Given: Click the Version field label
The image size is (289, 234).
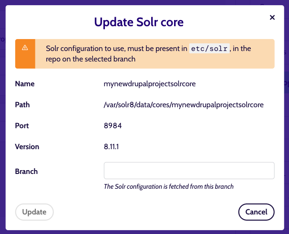Looking at the screenshot, I should coord(27,147).
